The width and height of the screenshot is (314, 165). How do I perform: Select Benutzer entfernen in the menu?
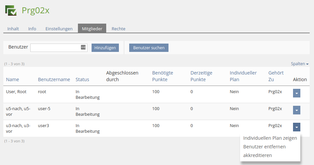264,147
